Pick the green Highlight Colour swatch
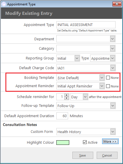 tap(63, 143)
